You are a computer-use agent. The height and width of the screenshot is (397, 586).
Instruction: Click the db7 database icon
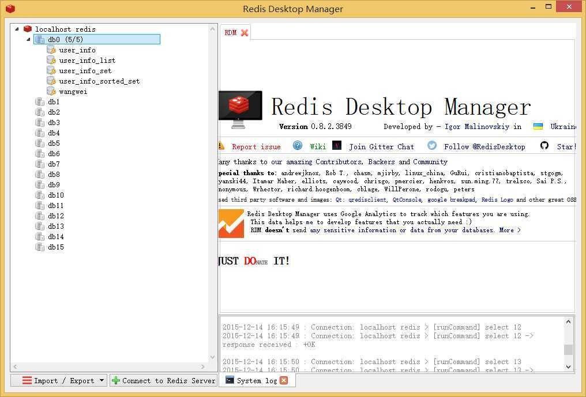click(x=40, y=164)
